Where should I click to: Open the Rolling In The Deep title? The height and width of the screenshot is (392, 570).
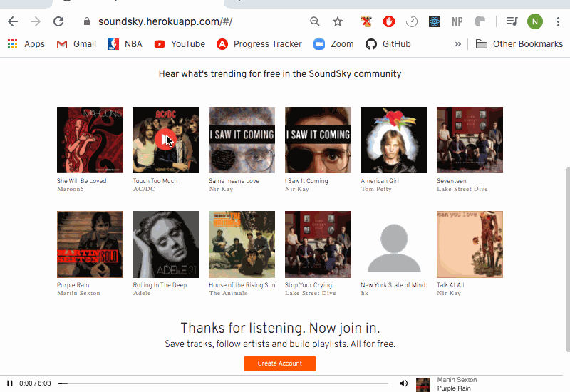click(x=160, y=285)
